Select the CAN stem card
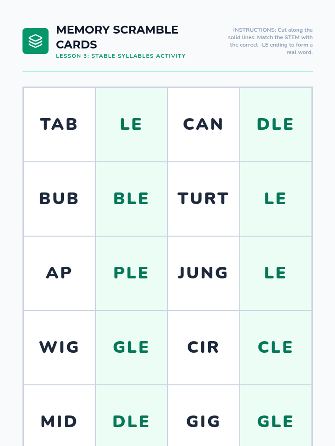The width and height of the screenshot is (335, 446). (204, 124)
